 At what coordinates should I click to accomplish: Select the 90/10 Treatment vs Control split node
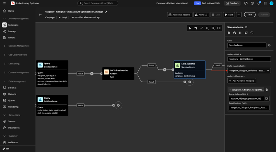(x=118, y=74)
